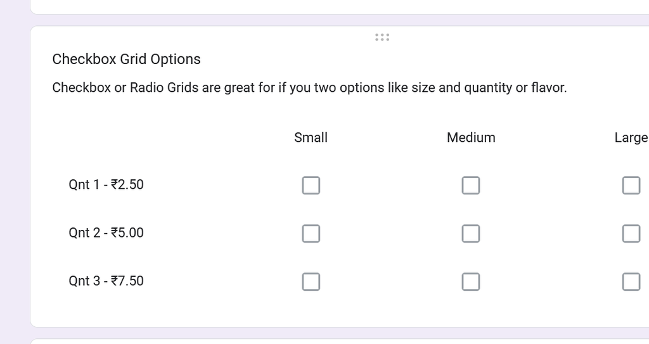Image resolution: width=649 pixels, height=344 pixels.
Task: Select the Qnt 2 - ₹5.00 row label
Action: pyautogui.click(x=106, y=233)
